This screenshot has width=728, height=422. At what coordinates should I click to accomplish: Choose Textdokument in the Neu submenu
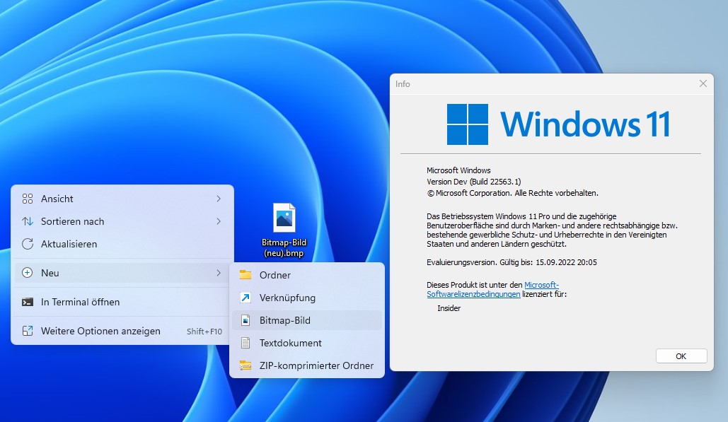(x=307, y=343)
